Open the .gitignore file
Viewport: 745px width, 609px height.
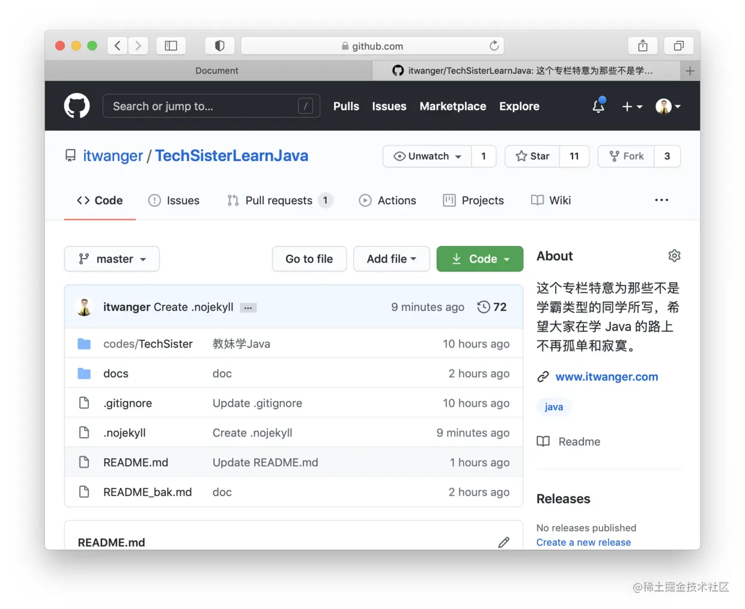click(x=127, y=403)
